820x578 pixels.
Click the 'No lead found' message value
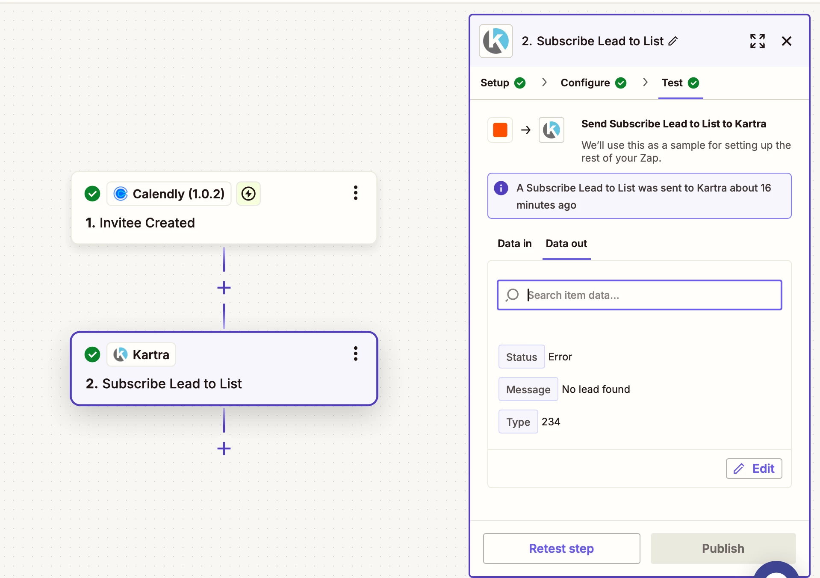click(x=596, y=389)
